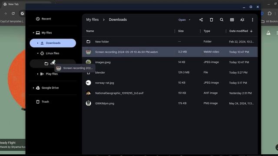Click the 3.2 MB size cell
Screen dimensions: 278x156
coord(182,52)
